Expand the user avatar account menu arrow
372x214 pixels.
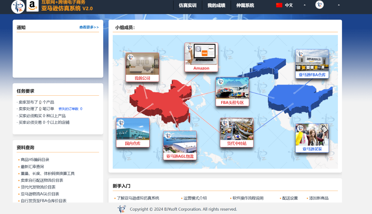[339, 5]
